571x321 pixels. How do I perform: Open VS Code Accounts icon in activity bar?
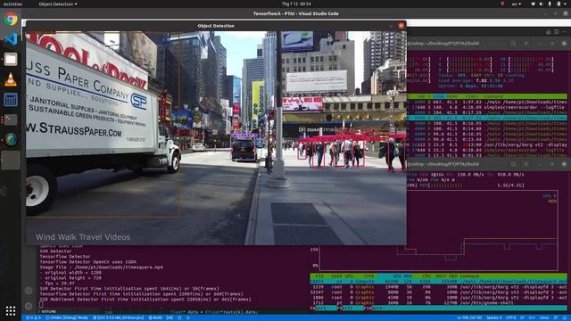pyautogui.click(x=29, y=291)
